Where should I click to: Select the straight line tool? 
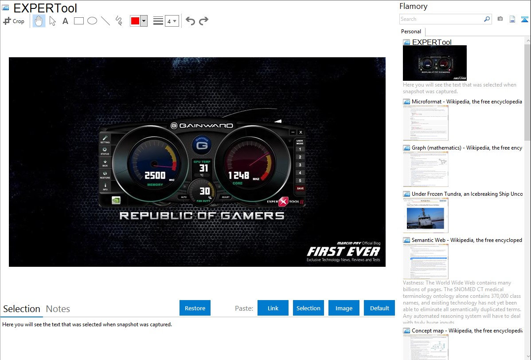(105, 21)
